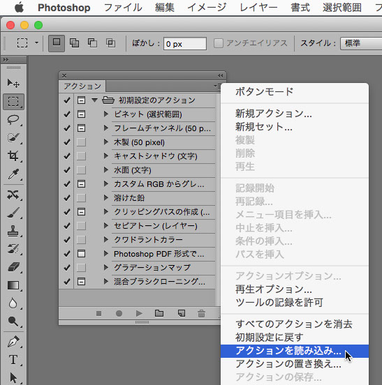This screenshot has width=382, height=385.
Task: Select the Content-Aware Move tool
Action: click(x=13, y=195)
